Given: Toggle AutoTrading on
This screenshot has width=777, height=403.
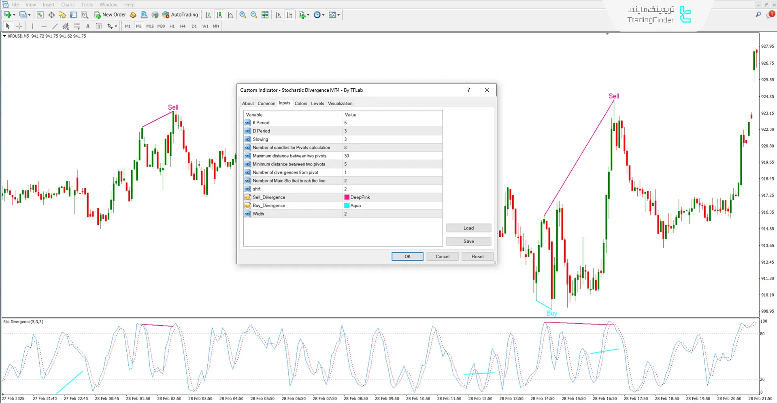Looking at the screenshot, I should (180, 15).
